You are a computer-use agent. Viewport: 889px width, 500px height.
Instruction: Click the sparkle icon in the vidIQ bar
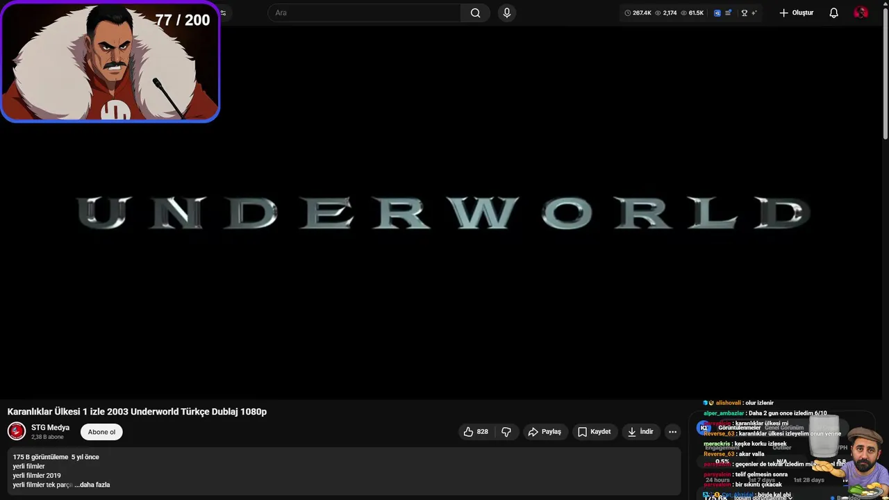click(x=754, y=12)
